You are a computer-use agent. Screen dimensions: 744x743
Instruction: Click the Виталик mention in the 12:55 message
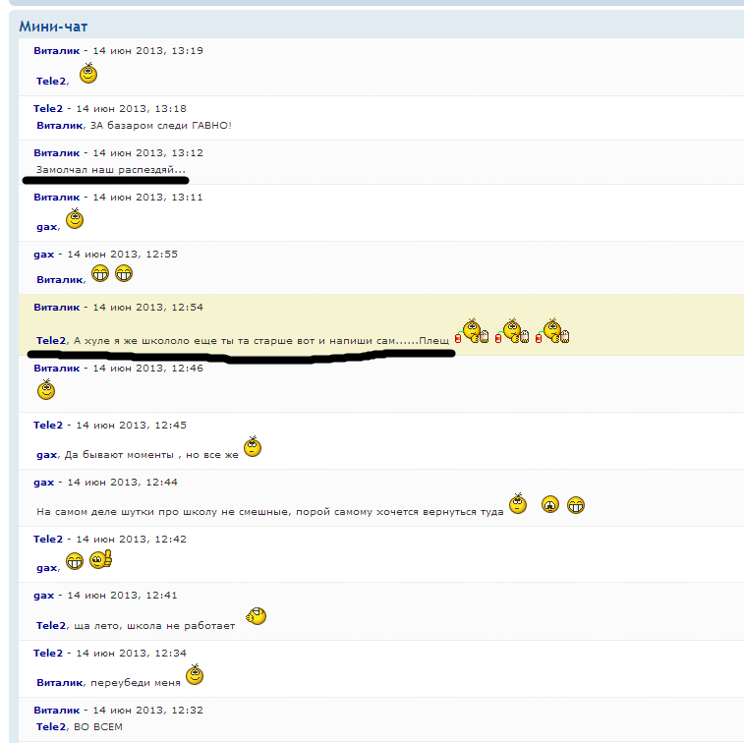tap(59, 280)
